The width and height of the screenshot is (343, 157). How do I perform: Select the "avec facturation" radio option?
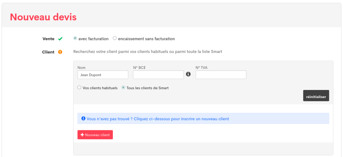75,38
